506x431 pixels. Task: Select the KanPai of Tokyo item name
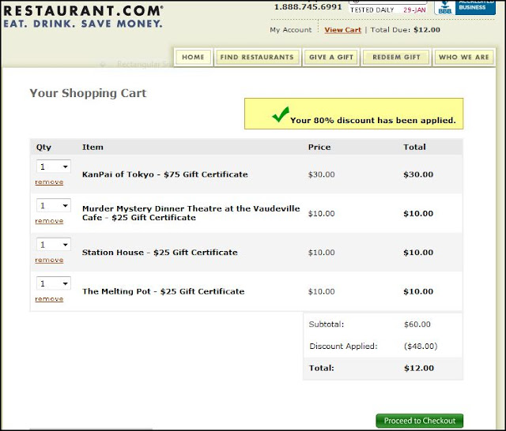click(x=165, y=174)
